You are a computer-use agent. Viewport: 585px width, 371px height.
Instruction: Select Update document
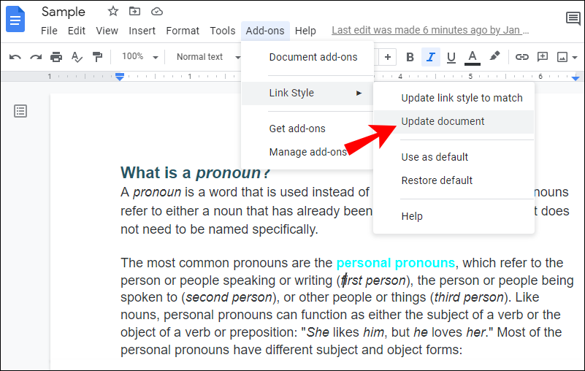coord(454,122)
